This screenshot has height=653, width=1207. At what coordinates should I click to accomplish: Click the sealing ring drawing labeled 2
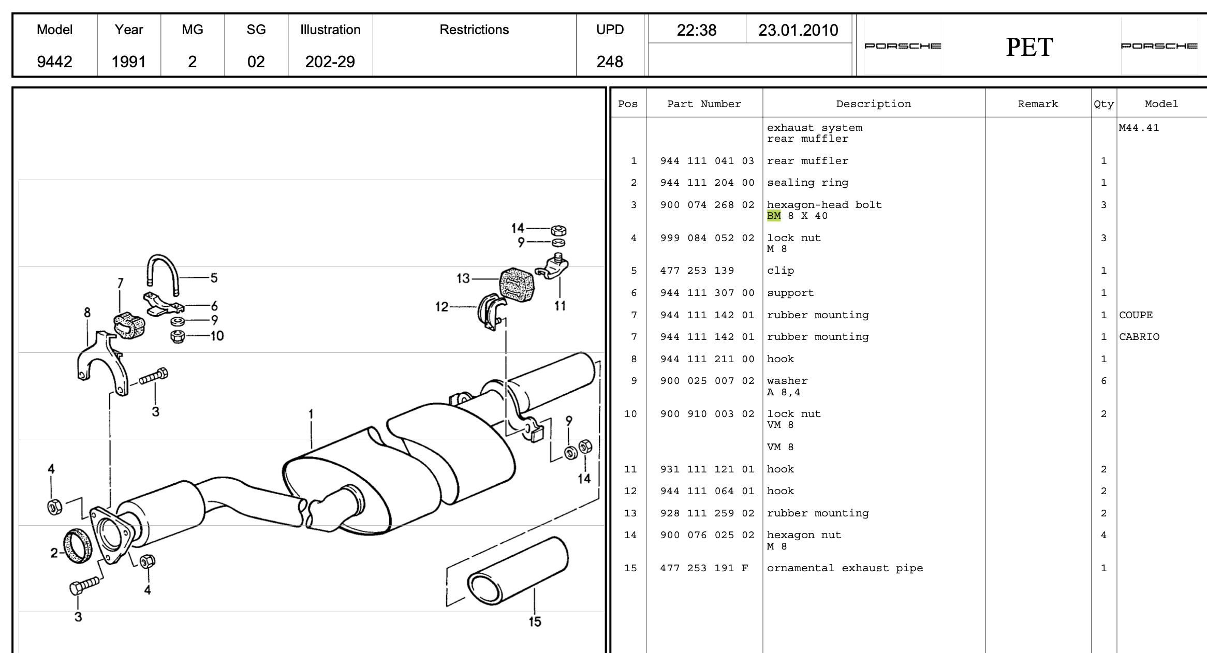point(78,545)
